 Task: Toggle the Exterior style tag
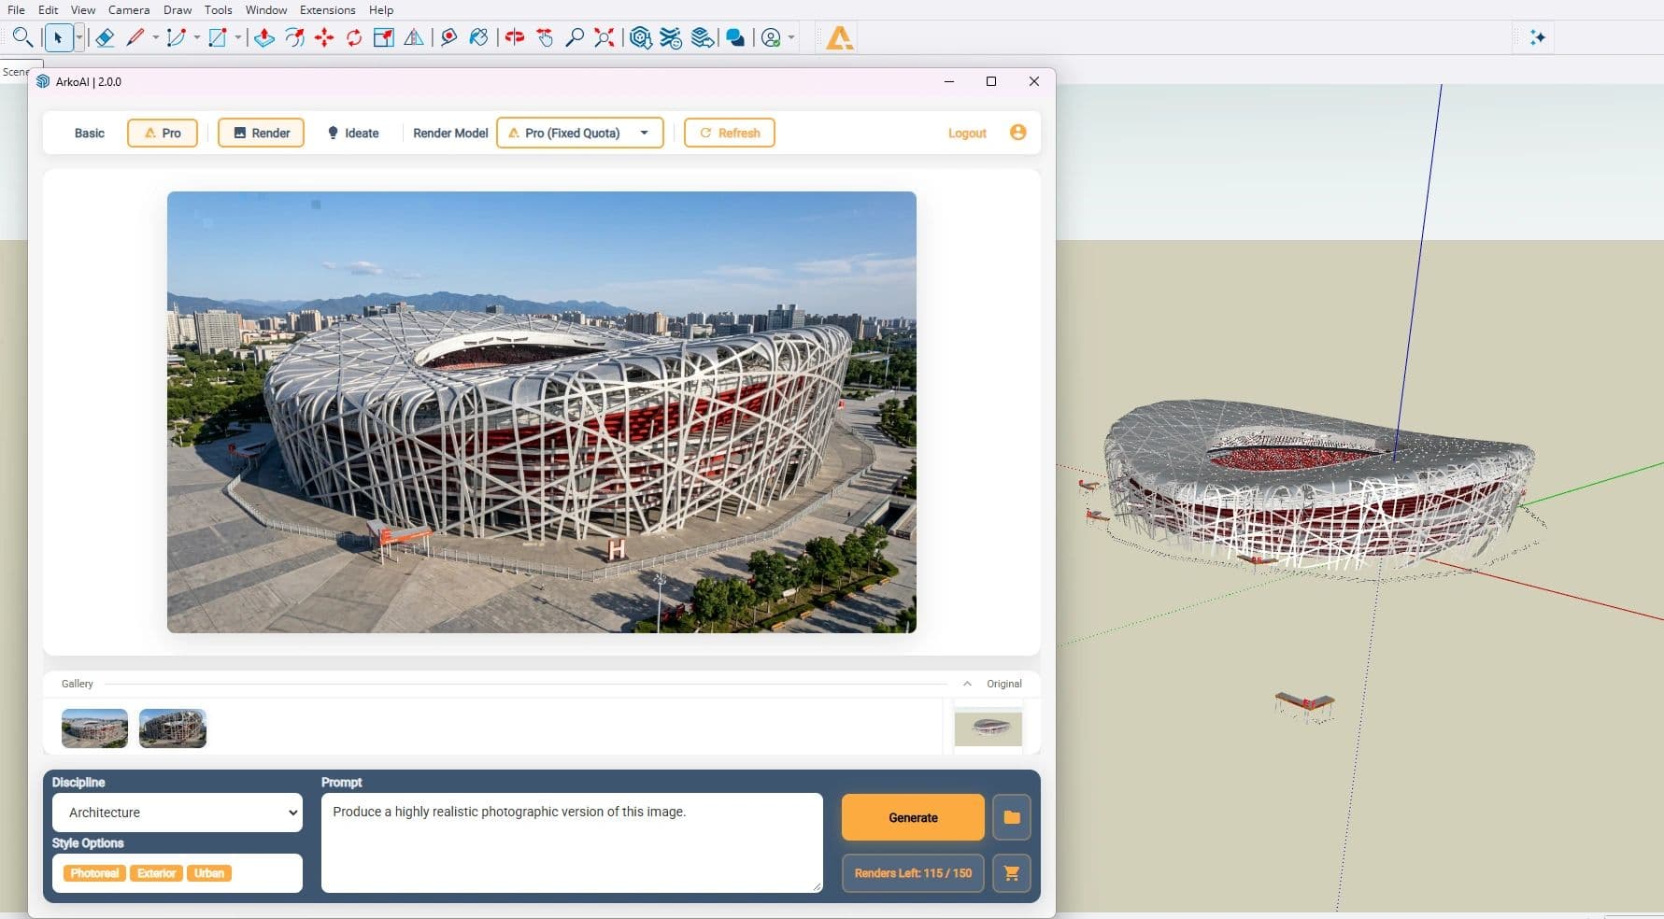[156, 873]
